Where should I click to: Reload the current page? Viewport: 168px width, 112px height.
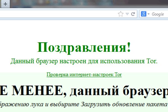(x=133, y=14)
